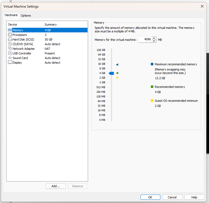Click the Present summary for USB Controller
The width and height of the screenshot is (209, 203).
[50, 53]
